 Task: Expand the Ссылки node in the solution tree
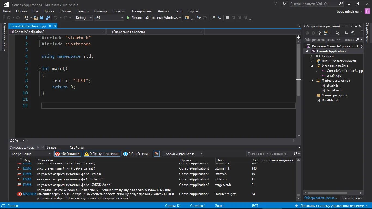pos(312,56)
